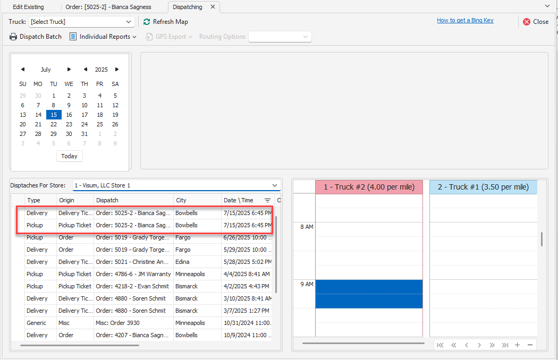Viewport: 558px width, 360px height.
Task: Click the Dispatch column header
Action: click(134, 200)
